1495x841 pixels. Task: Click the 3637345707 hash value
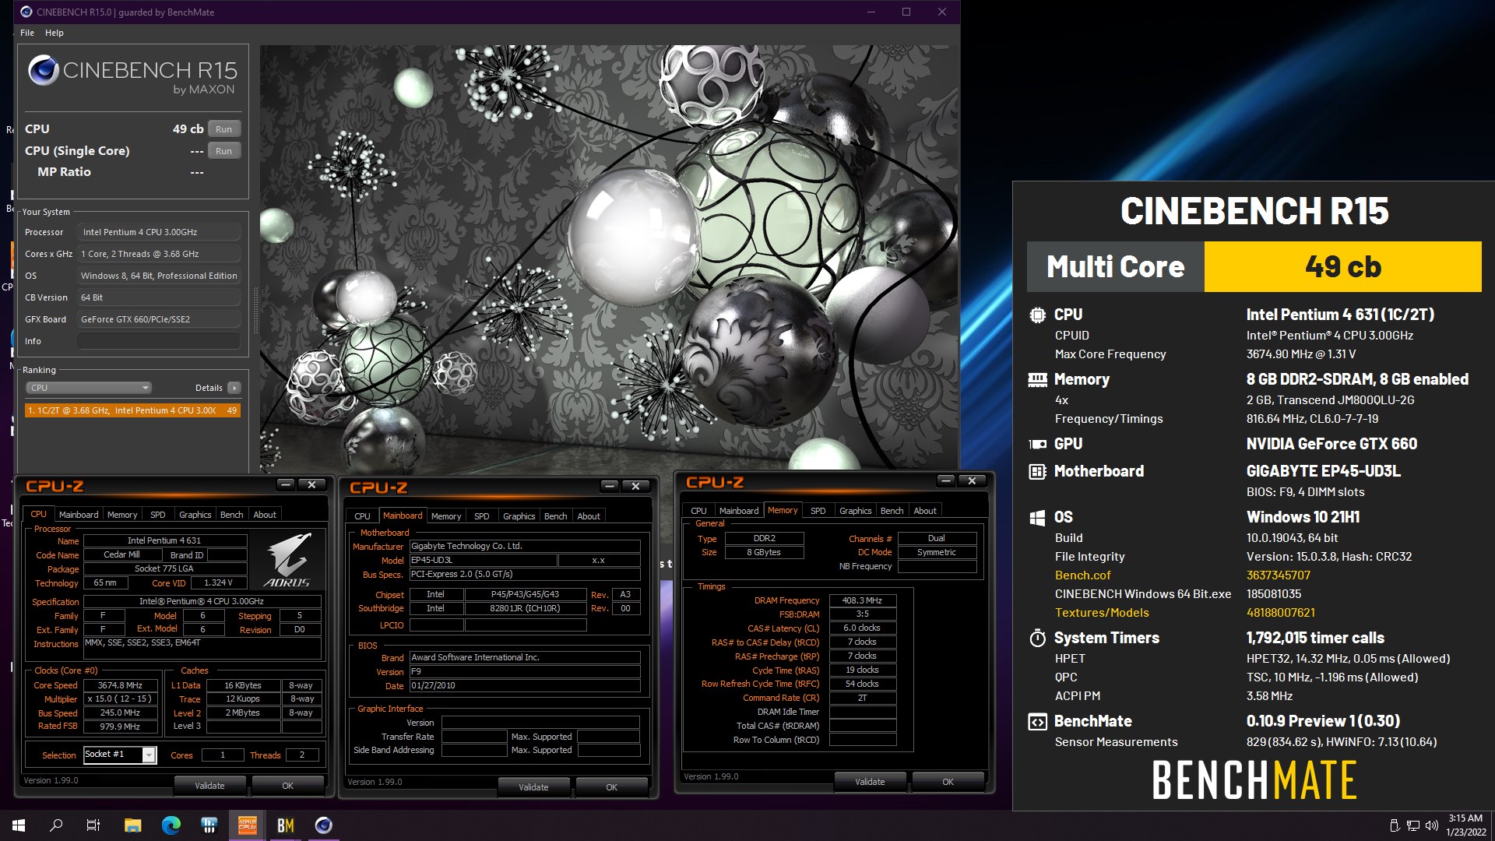(1279, 575)
